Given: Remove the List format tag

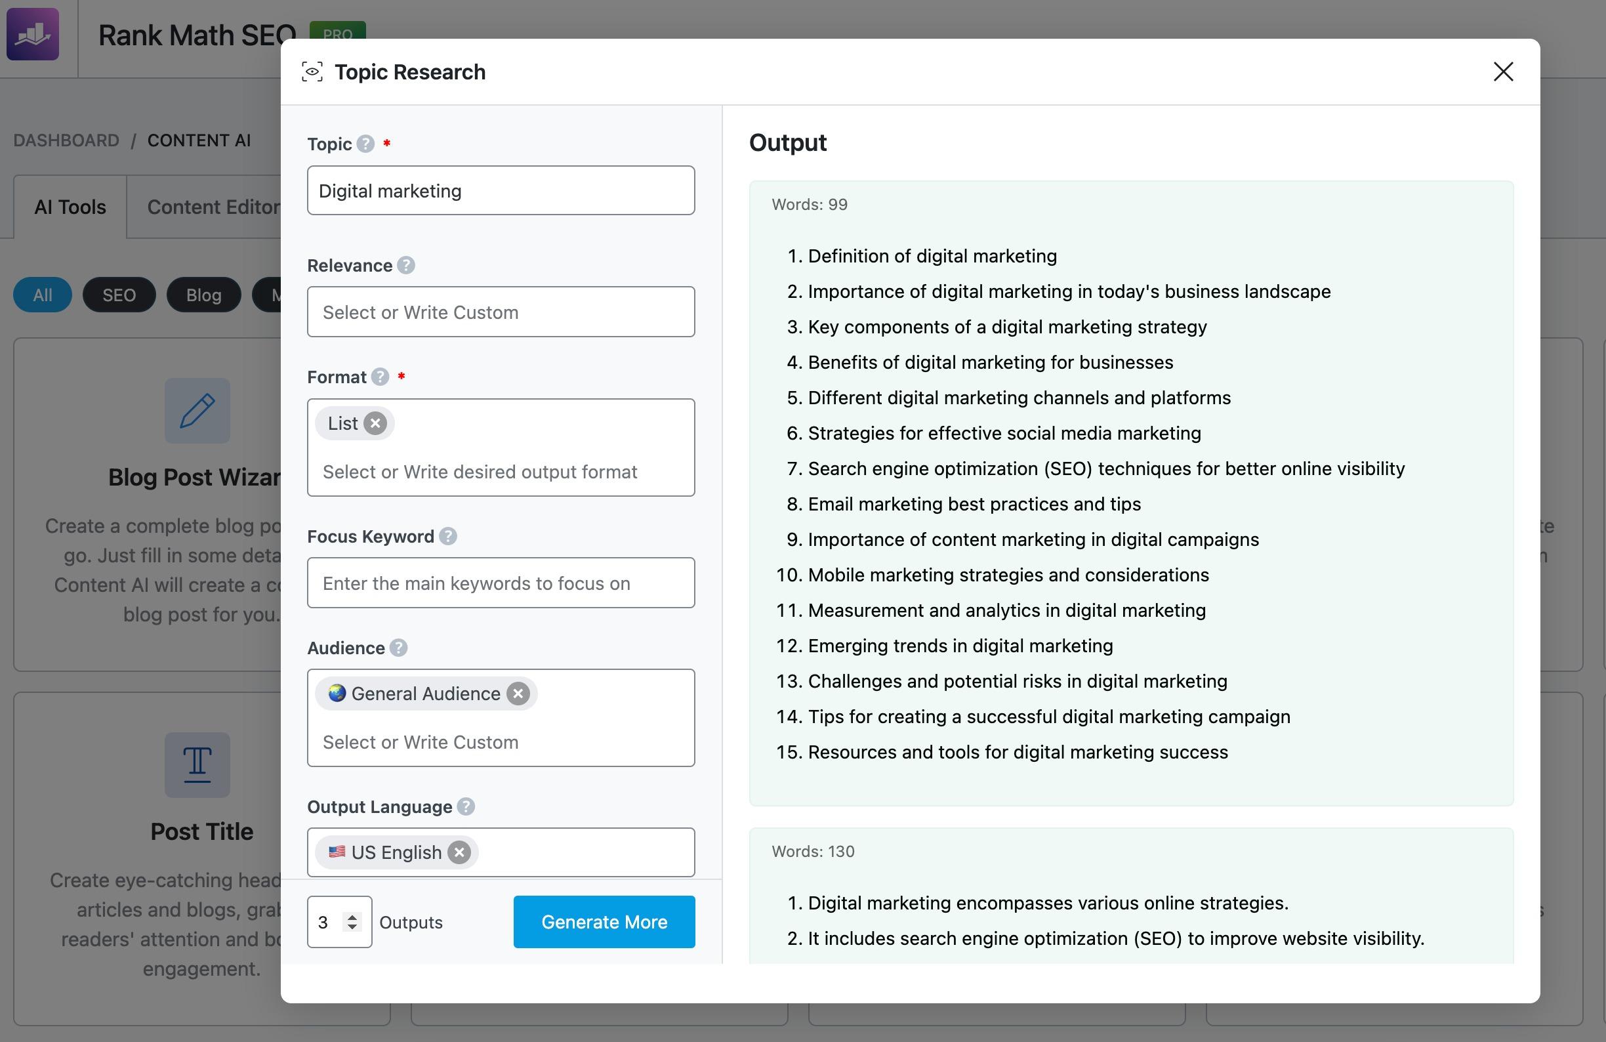Looking at the screenshot, I should pos(375,423).
